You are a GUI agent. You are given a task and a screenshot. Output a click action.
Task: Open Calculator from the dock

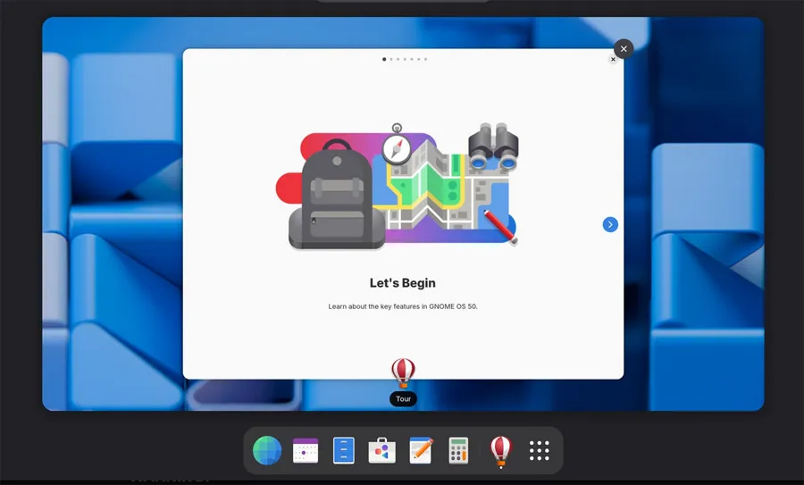point(458,451)
